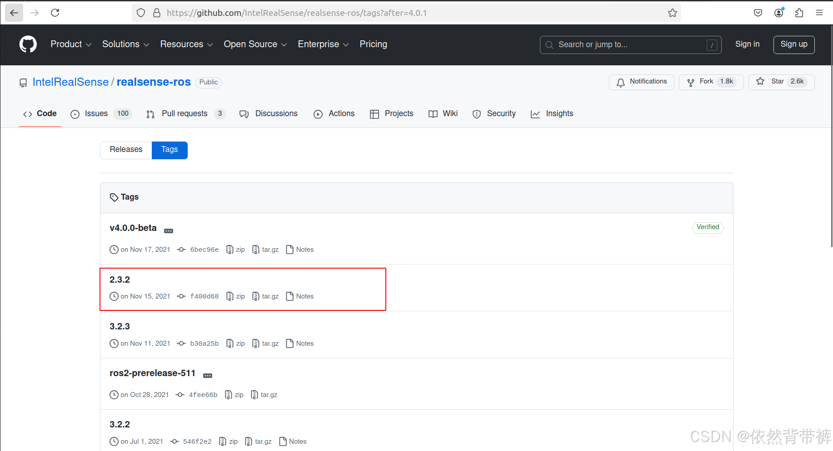Image resolution: width=833 pixels, height=451 pixels.
Task: Click the Sign up button
Action: (794, 44)
